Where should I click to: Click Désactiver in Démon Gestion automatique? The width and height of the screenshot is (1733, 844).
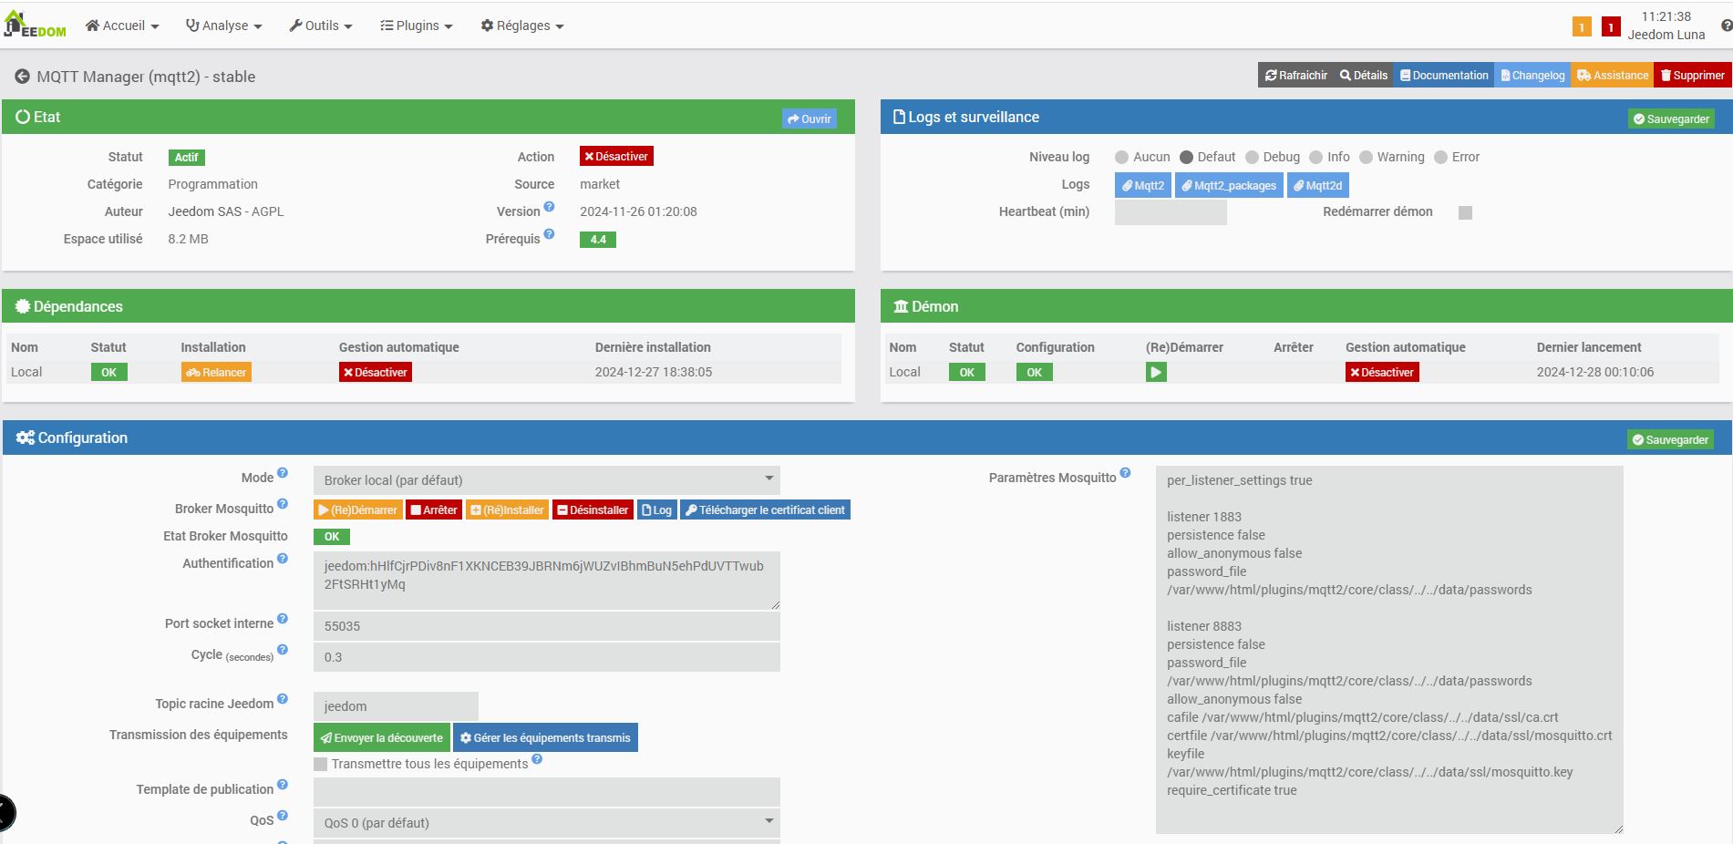(x=1382, y=372)
